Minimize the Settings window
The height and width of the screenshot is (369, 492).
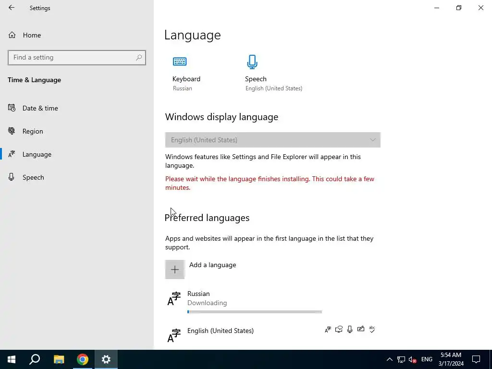pyautogui.click(x=437, y=8)
